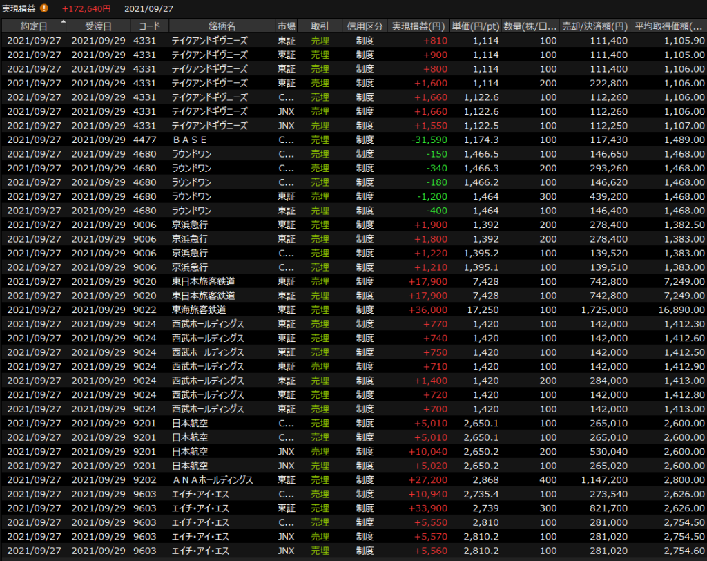Click the orange info icon beside 実現損益
The height and width of the screenshot is (561, 707).
[x=44, y=8]
